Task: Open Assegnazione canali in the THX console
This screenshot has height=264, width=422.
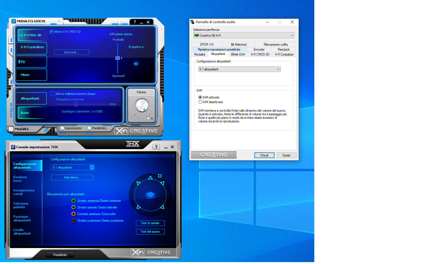Action: 24,192
